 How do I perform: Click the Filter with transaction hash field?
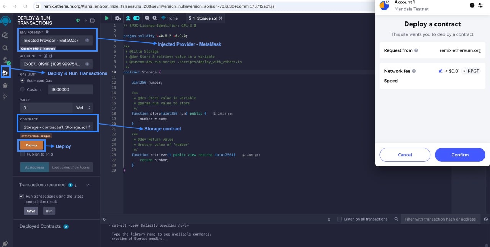click(441, 219)
